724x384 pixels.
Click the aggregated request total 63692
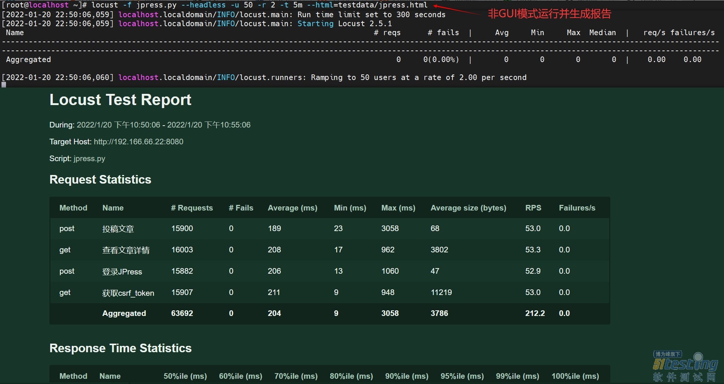tap(182, 313)
